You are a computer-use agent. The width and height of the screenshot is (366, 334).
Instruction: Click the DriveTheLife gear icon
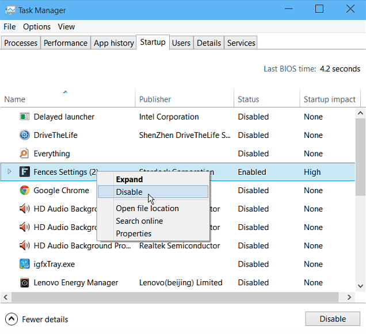click(x=25, y=135)
